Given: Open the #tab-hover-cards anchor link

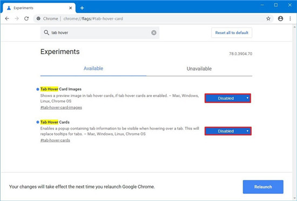Looking at the screenshot, I should (x=55, y=140).
